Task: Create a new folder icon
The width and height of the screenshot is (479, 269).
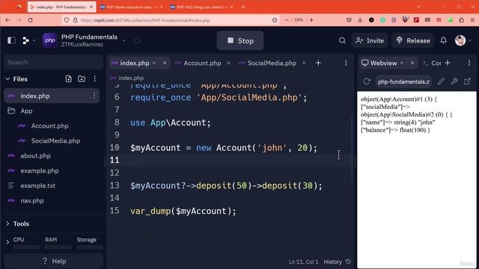Action: pos(82,78)
